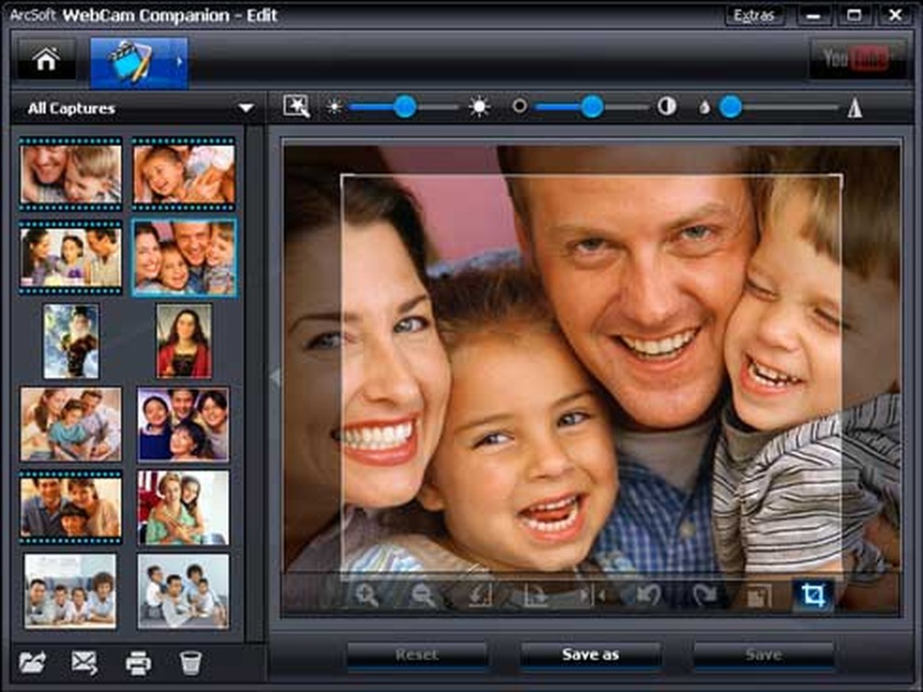This screenshot has width=923, height=692.
Task: Click the auto-enhance magic wand icon
Action: [x=296, y=107]
